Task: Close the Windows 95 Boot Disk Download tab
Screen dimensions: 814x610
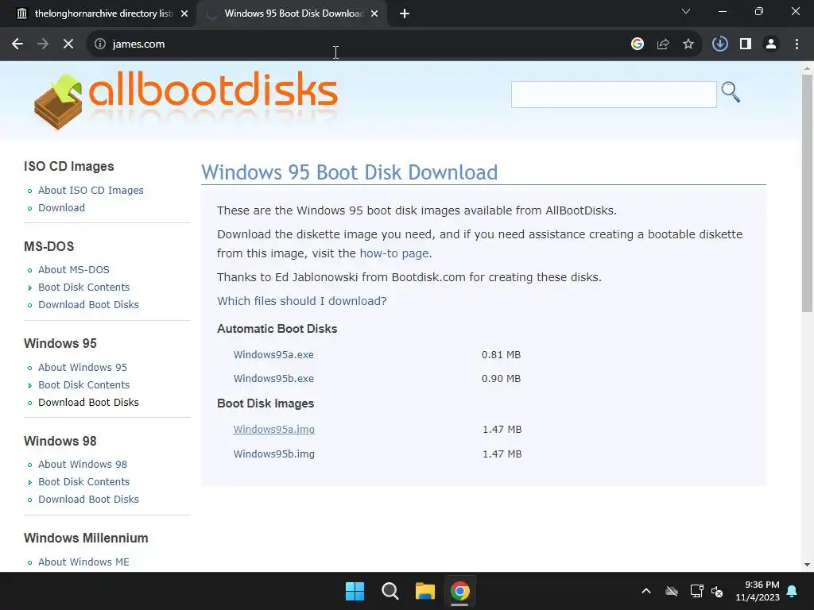Action: [374, 14]
